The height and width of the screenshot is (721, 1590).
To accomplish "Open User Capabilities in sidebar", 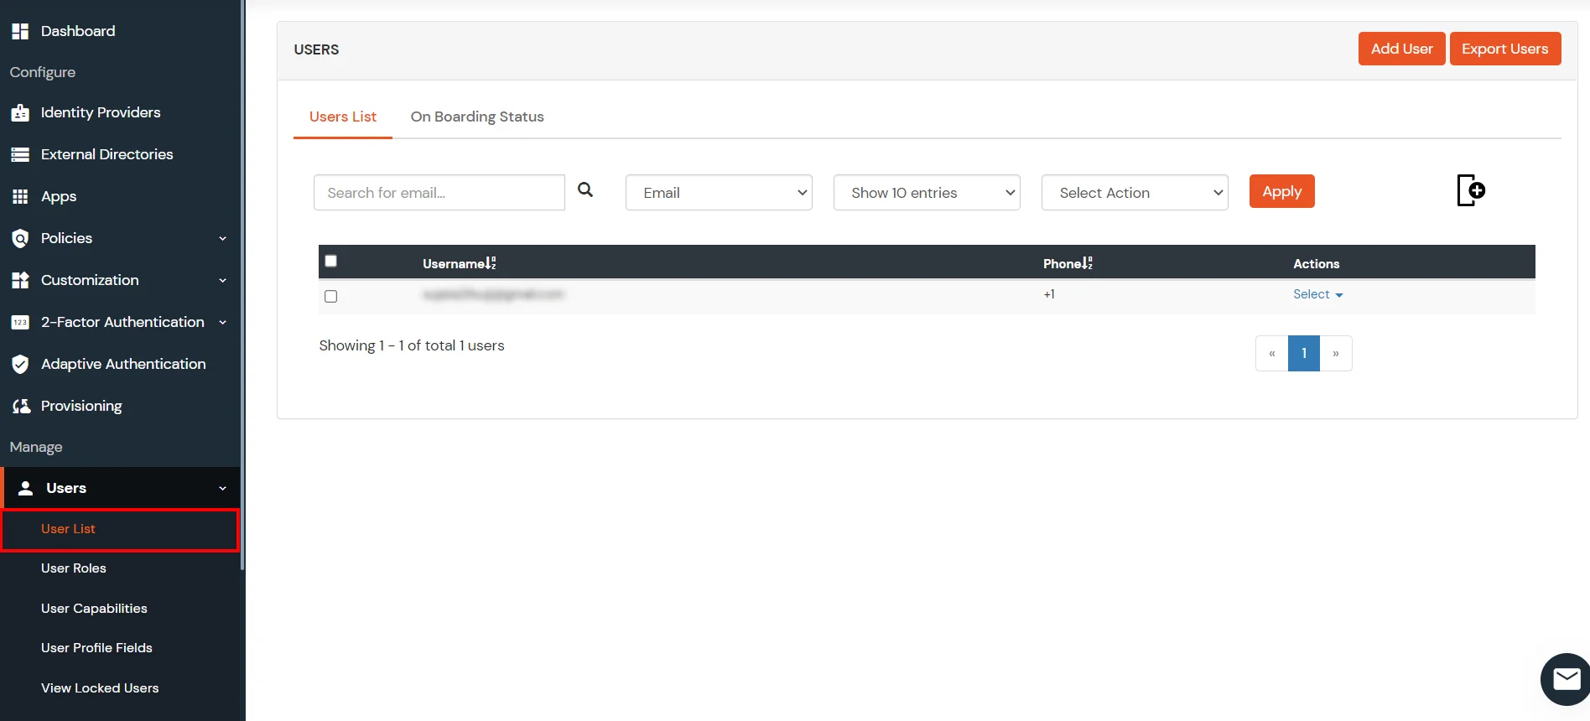I will 94,609.
